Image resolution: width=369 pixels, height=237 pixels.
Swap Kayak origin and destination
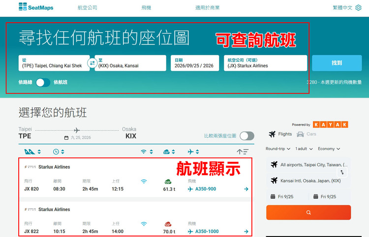tap(342, 172)
